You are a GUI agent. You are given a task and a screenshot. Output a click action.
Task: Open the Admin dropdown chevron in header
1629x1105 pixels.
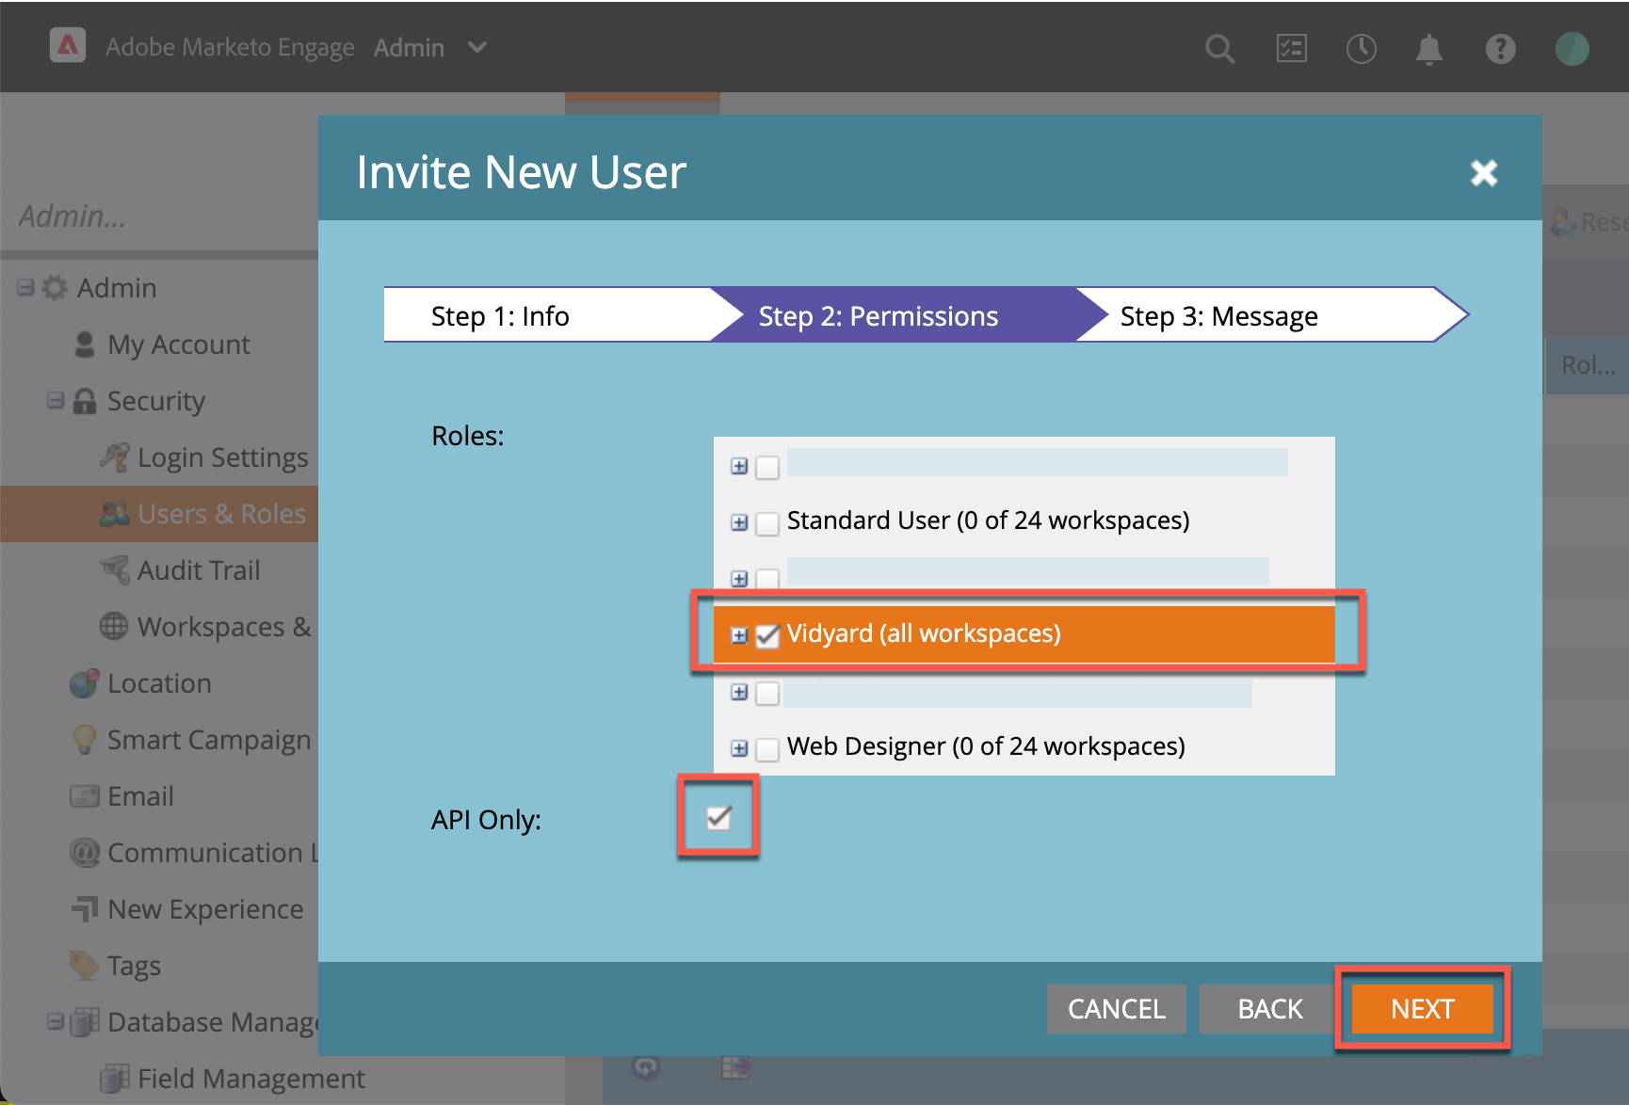click(x=477, y=47)
